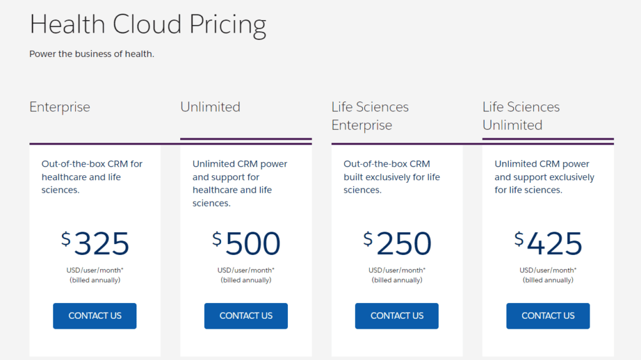This screenshot has width=641, height=360.
Task: Choose the Life Sciences Unlimited heading
Action: (521, 116)
